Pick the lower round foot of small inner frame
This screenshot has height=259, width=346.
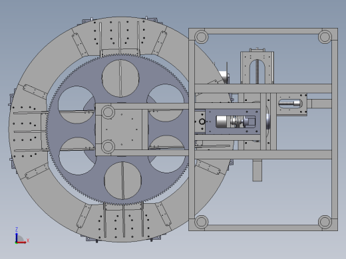point(108,146)
